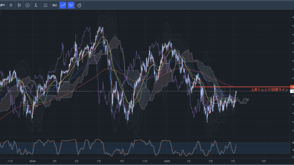Select the red 上昇トレンド回帰ライン horizontal line
Viewport: 294px width, 165px height.
click(x=242, y=87)
